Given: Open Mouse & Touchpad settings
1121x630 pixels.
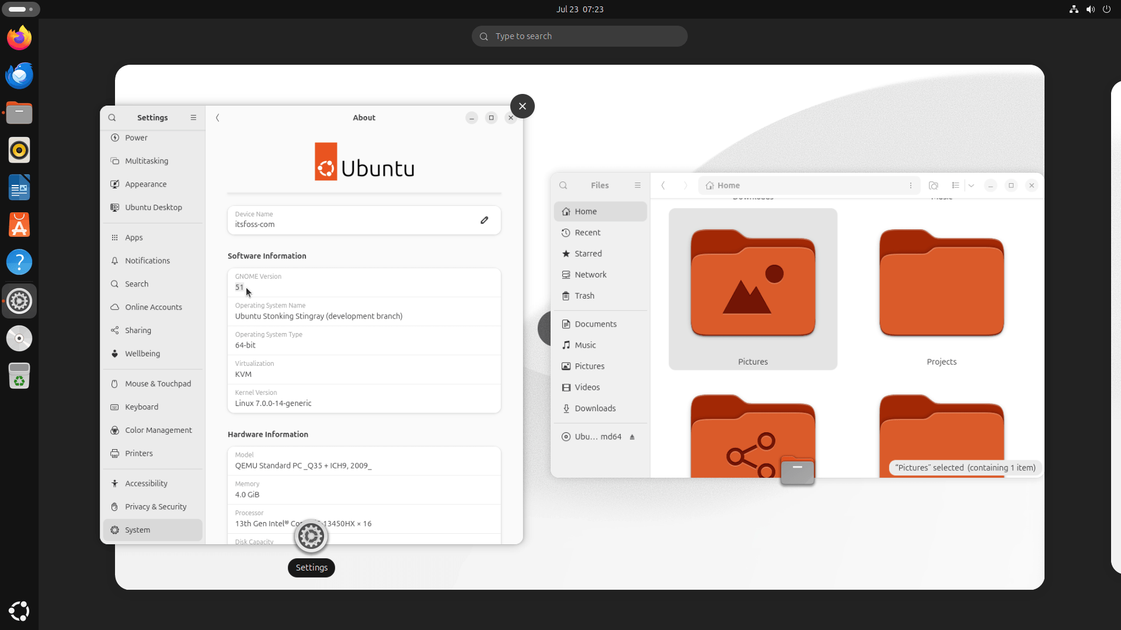Looking at the screenshot, I should coord(153,384).
